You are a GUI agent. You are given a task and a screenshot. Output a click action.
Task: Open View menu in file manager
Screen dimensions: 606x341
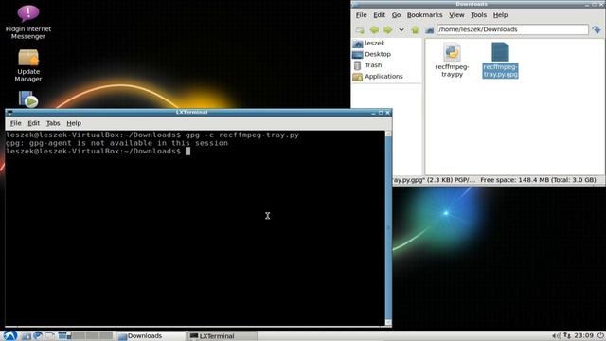pyautogui.click(x=456, y=15)
